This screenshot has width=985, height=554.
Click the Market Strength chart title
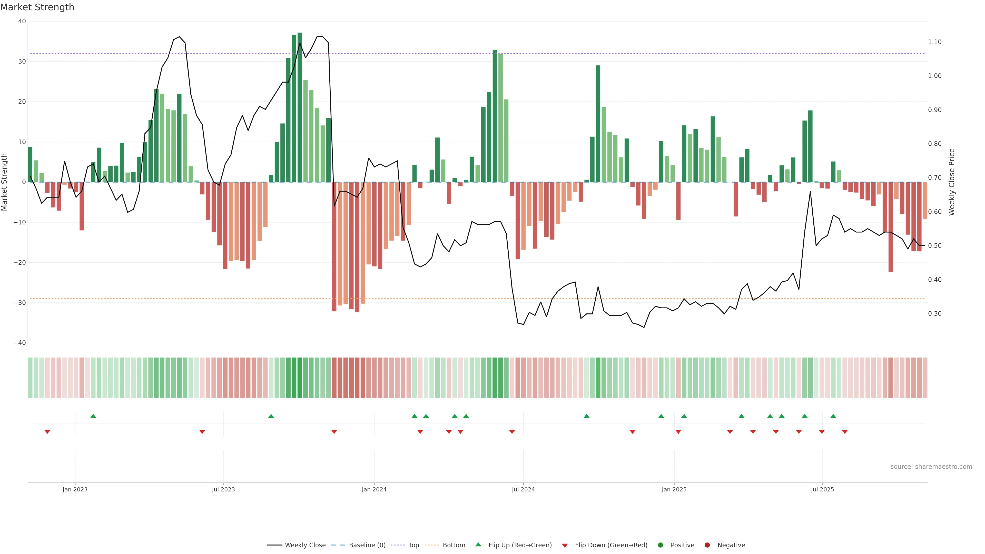[x=37, y=7]
